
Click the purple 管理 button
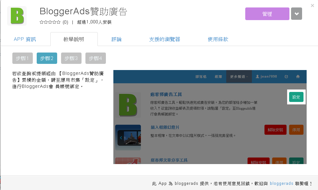[267, 14]
